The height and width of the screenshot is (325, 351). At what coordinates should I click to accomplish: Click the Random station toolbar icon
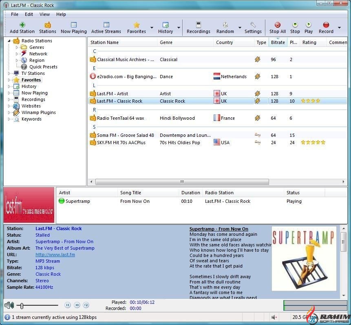click(x=225, y=25)
